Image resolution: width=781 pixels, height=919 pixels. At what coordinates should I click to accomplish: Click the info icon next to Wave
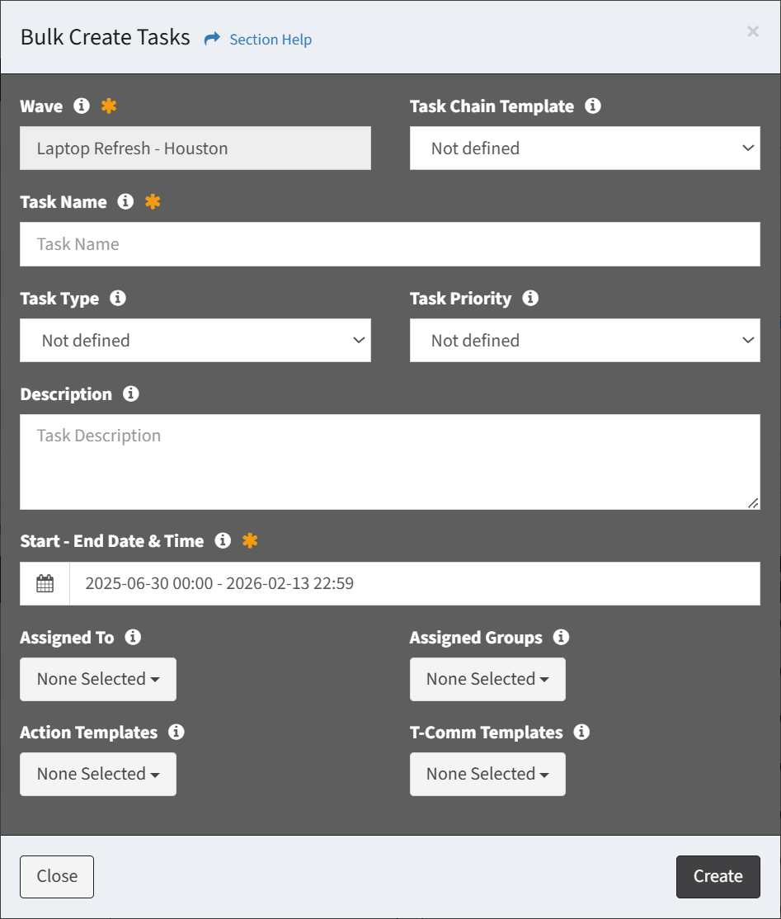[x=81, y=106]
